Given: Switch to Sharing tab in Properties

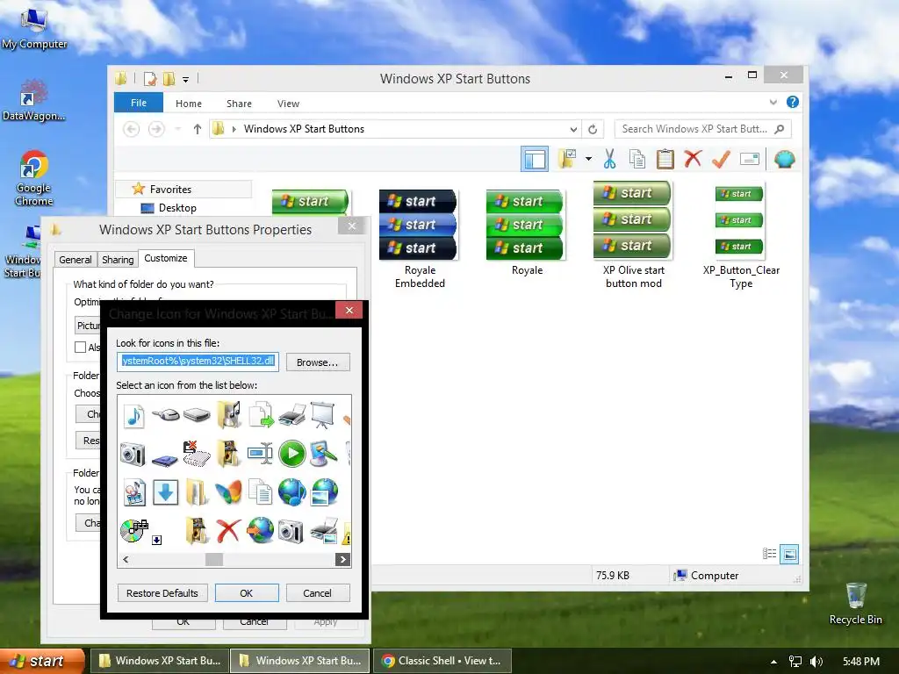Looking at the screenshot, I should (x=118, y=259).
